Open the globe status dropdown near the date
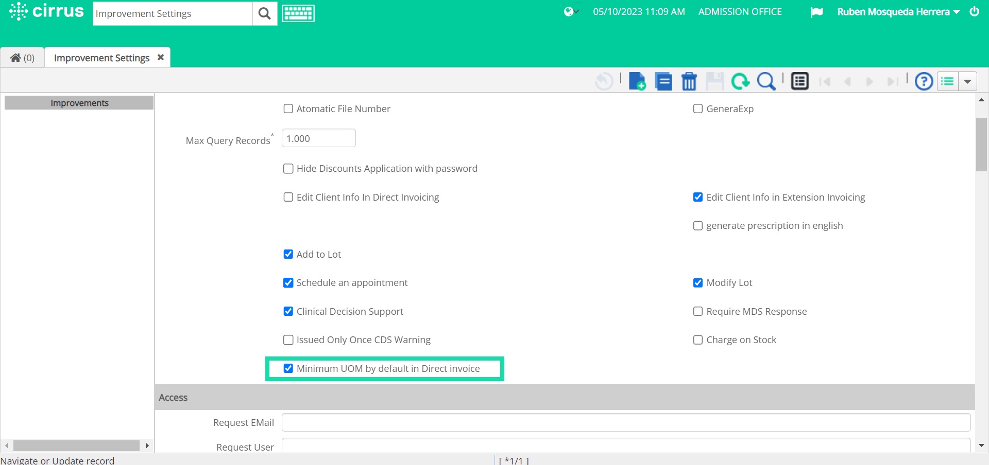989x465 pixels. (x=571, y=11)
